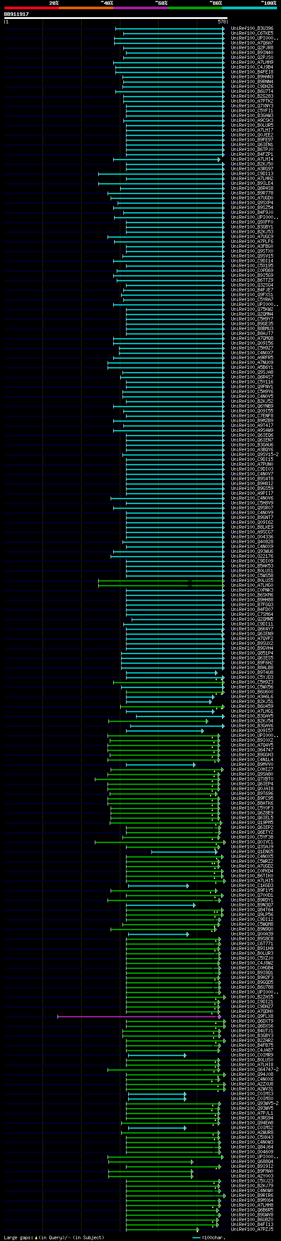Select hit label UniRef100_Q6B6R5

(252, 1210)
